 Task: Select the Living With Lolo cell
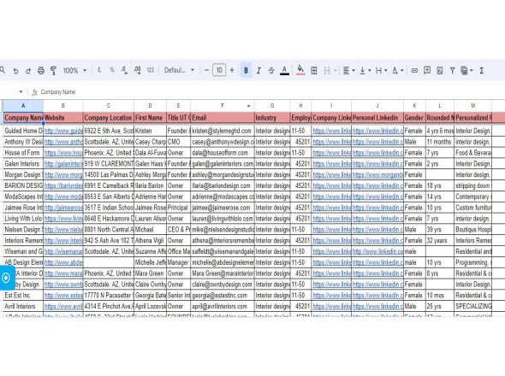[x=23, y=219]
